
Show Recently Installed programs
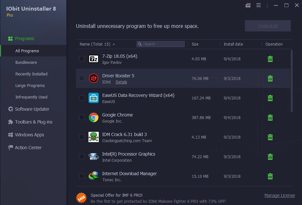point(31,74)
